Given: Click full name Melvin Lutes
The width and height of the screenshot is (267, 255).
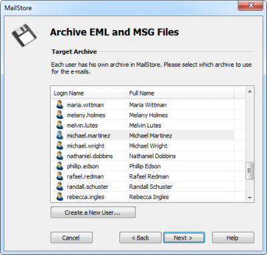Looking at the screenshot, I should point(145,125).
